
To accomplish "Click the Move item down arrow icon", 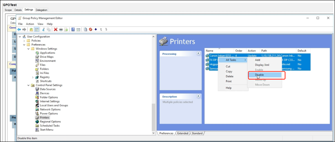I will [106, 29].
